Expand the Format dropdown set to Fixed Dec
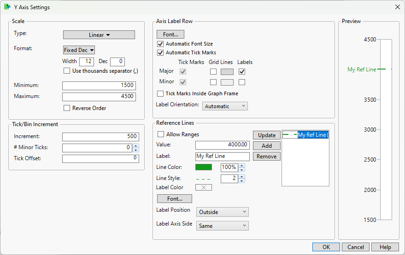 click(79, 50)
